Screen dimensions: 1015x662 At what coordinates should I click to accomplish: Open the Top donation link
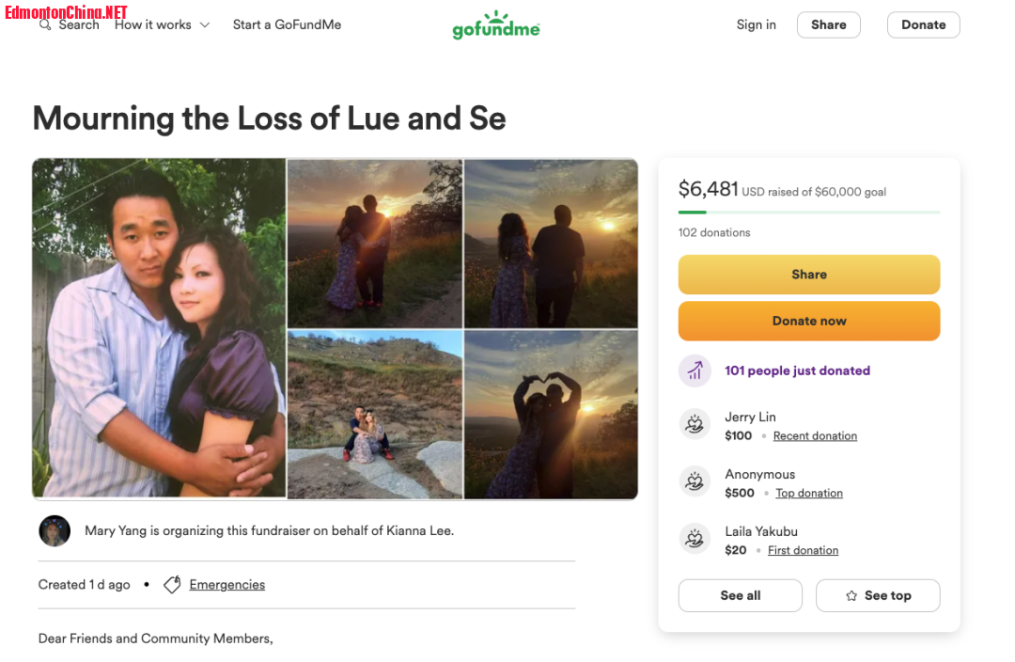(809, 493)
